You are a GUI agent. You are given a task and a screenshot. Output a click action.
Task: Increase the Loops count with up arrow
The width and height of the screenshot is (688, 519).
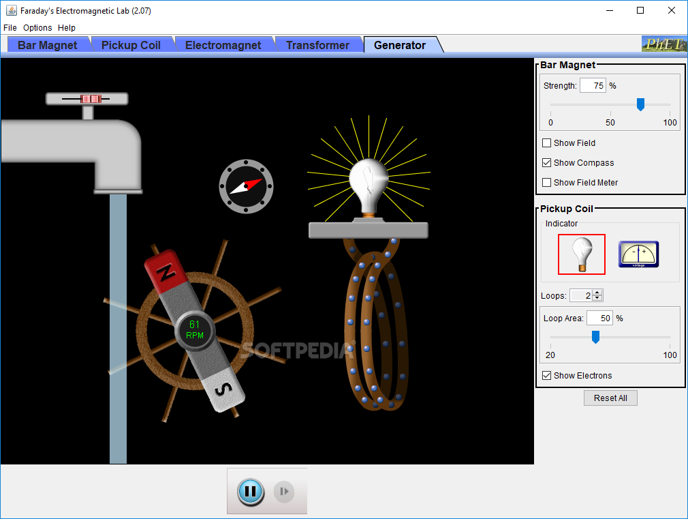[x=597, y=293]
